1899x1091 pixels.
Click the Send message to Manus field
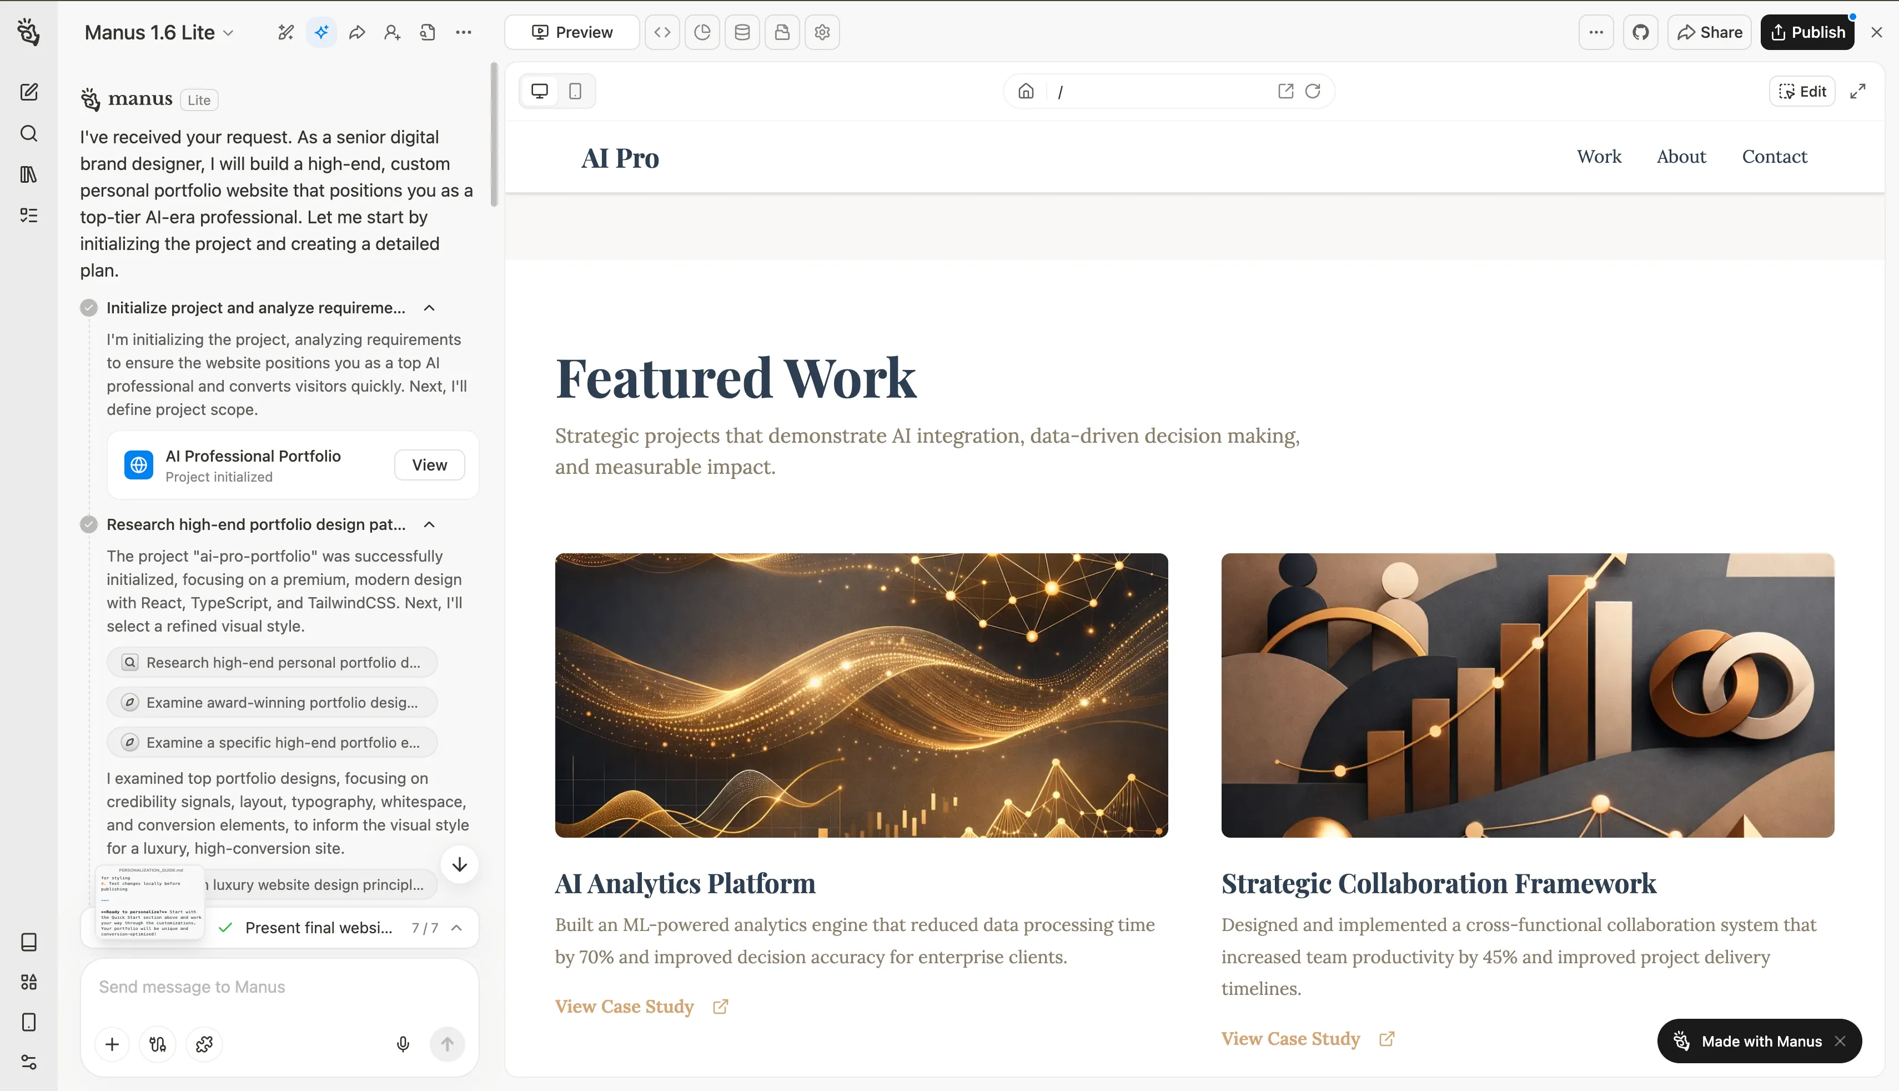(x=279, y=987)
